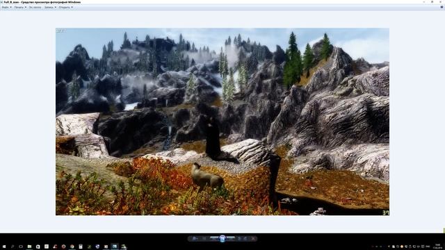Open the taskbar search icon
This screenshot has width=445, height=250.
tap(13, 247)
